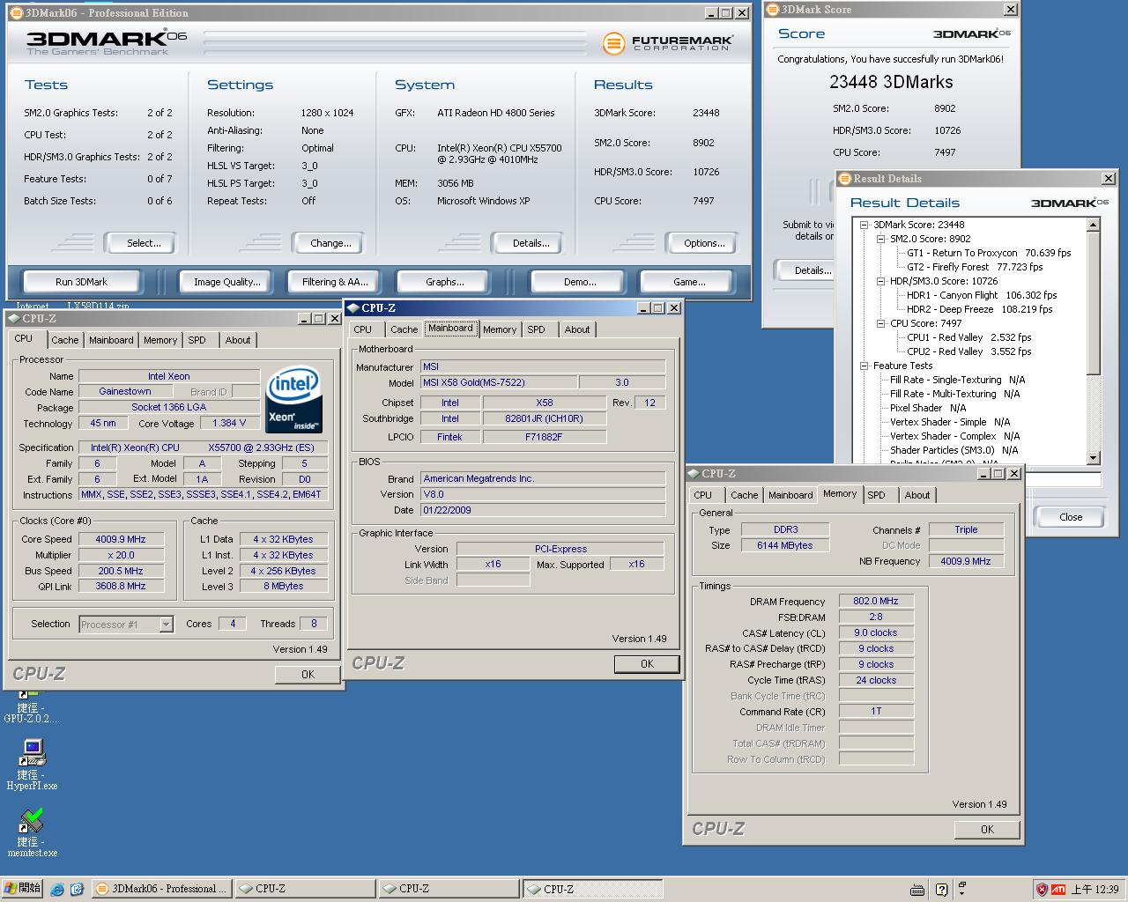Open the Processor #1 selection dropdown

(x=166, y=625)
